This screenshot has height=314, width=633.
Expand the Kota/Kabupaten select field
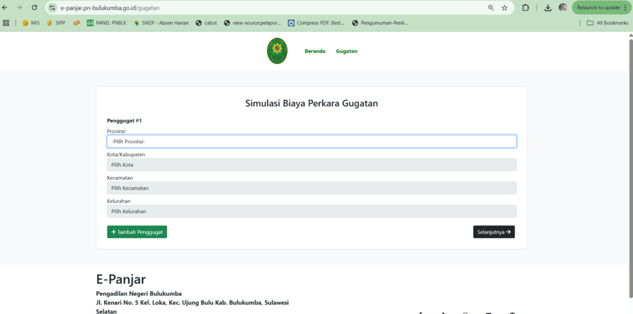tap(312, 165)
